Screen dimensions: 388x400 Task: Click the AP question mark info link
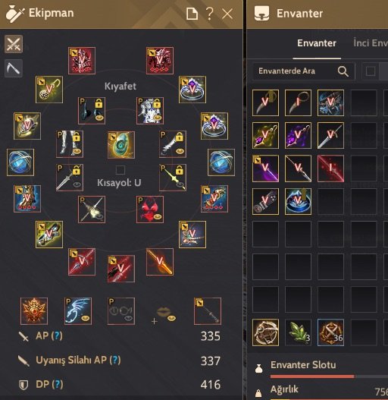pyautogui.click(x=57, y=335)
